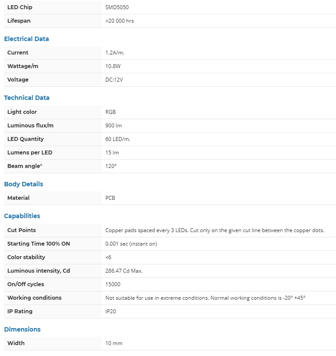Click the Beam angle row label
This screenshot has height=356, width=336.
click(25, 166)
